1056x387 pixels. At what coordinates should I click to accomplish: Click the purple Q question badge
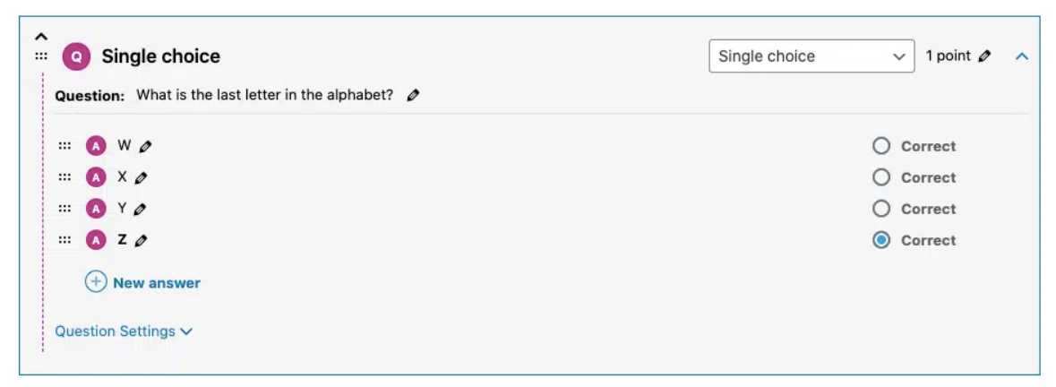76,56
